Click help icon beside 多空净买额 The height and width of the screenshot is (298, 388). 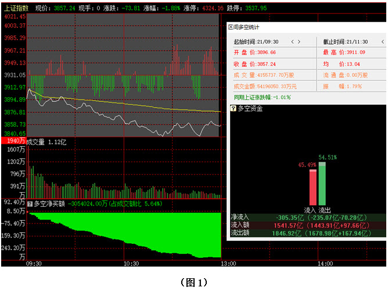point(30,204)
